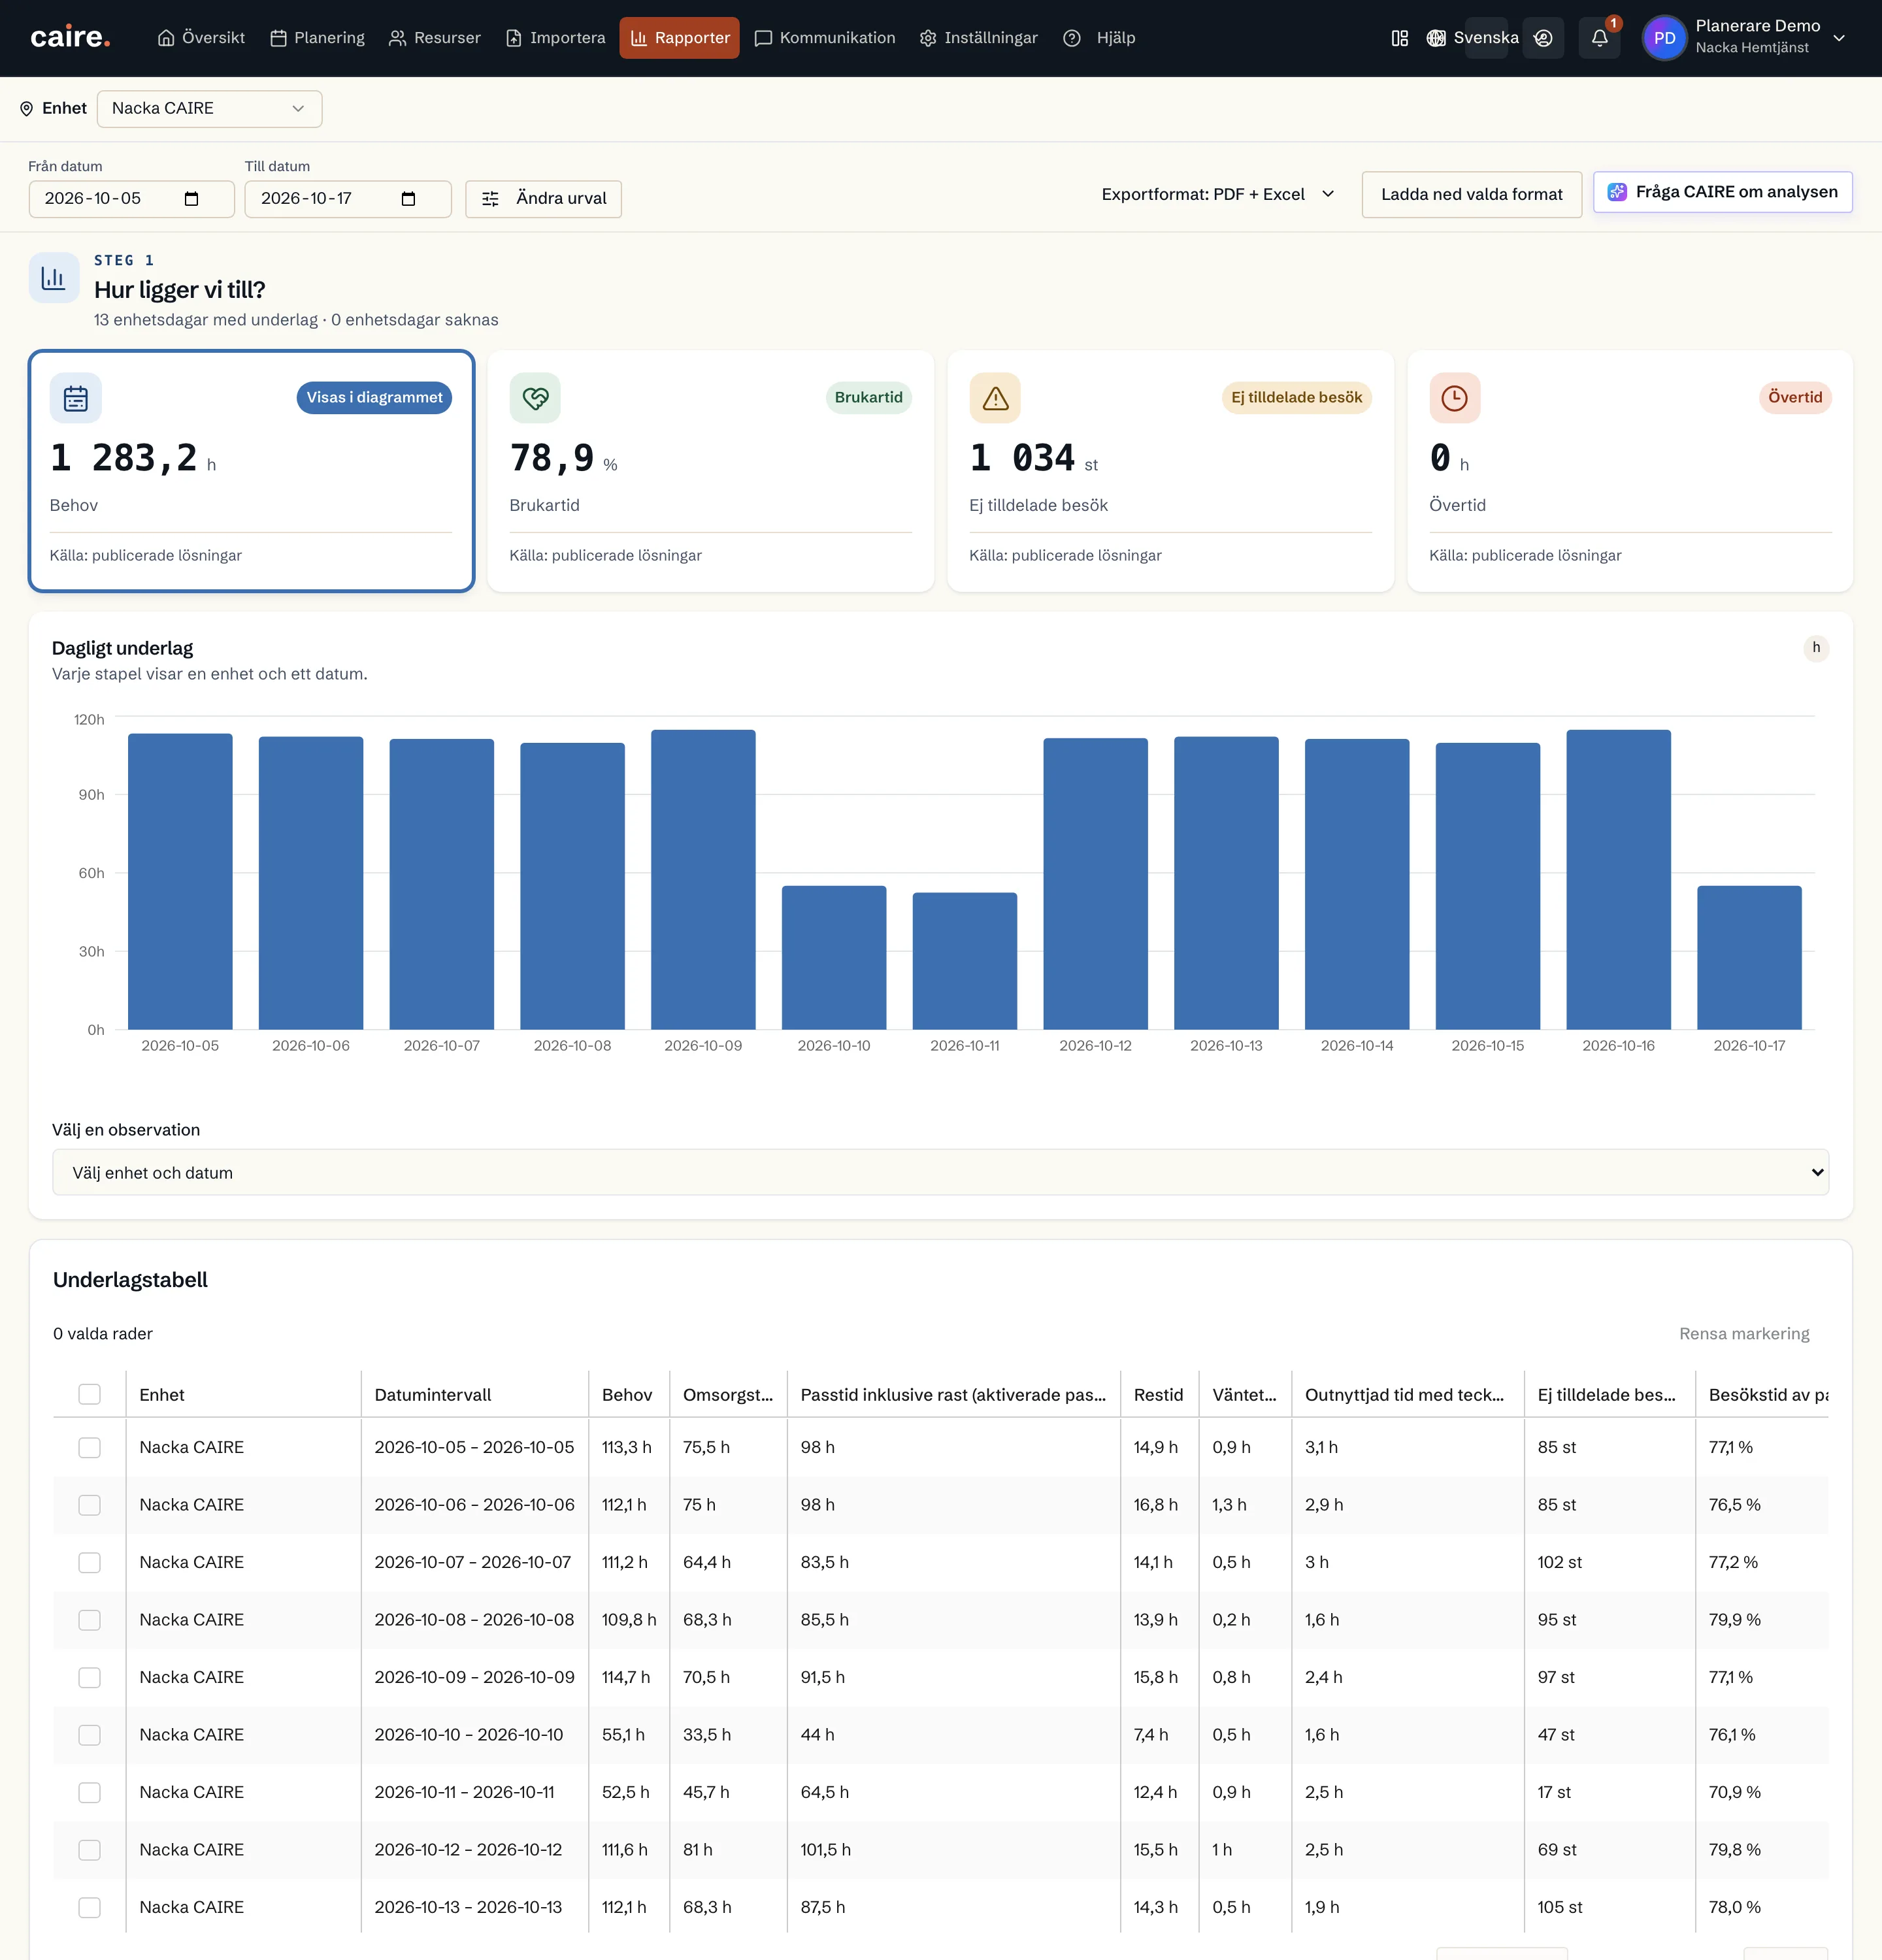The width and height of the screenshot is (1882, 1960).
Task: Open the Enhet dropdown Nacka CAIRE
Action: click(209, 109)
